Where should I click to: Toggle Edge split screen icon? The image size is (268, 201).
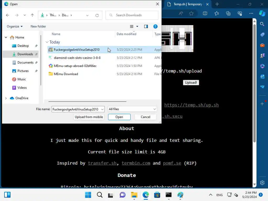pyautogui.click(x=205, y=13)
